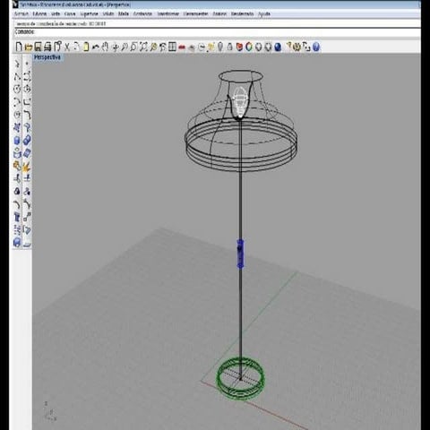Click the Render blue sphere icon

pos(278,47)
